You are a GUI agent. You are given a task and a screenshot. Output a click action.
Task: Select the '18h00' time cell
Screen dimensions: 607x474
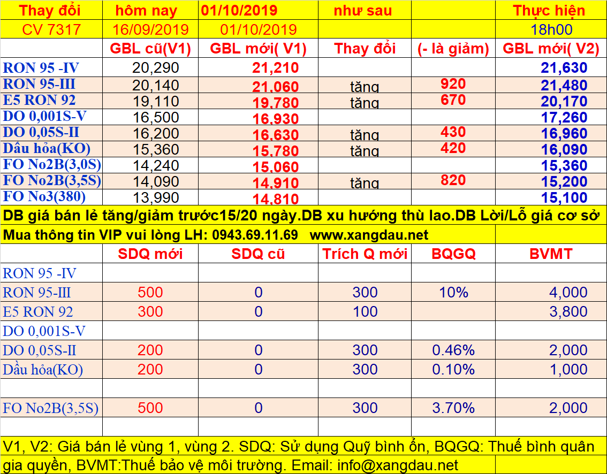(x=551, y=30)
